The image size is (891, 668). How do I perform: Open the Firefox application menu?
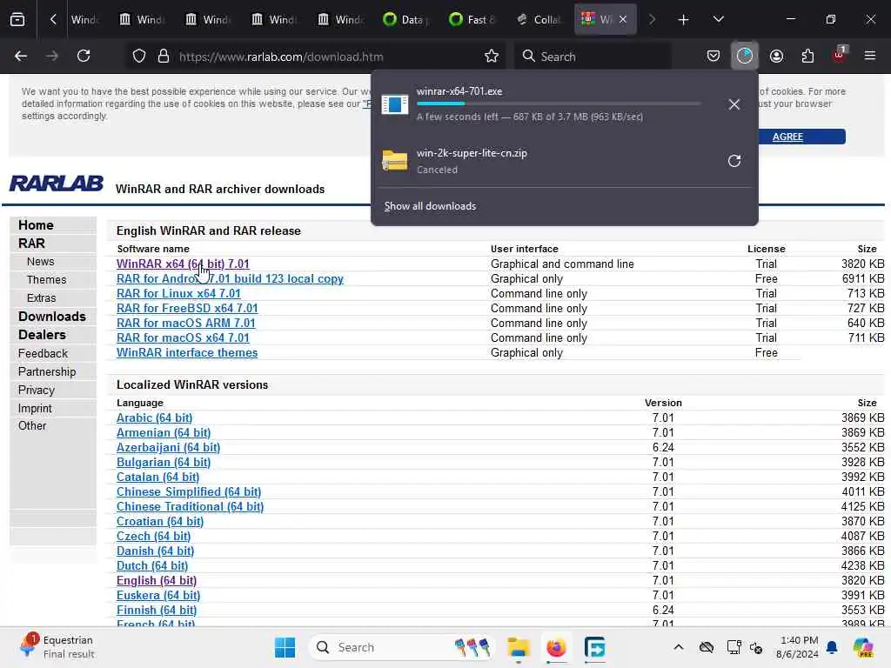tap(870, 56)
